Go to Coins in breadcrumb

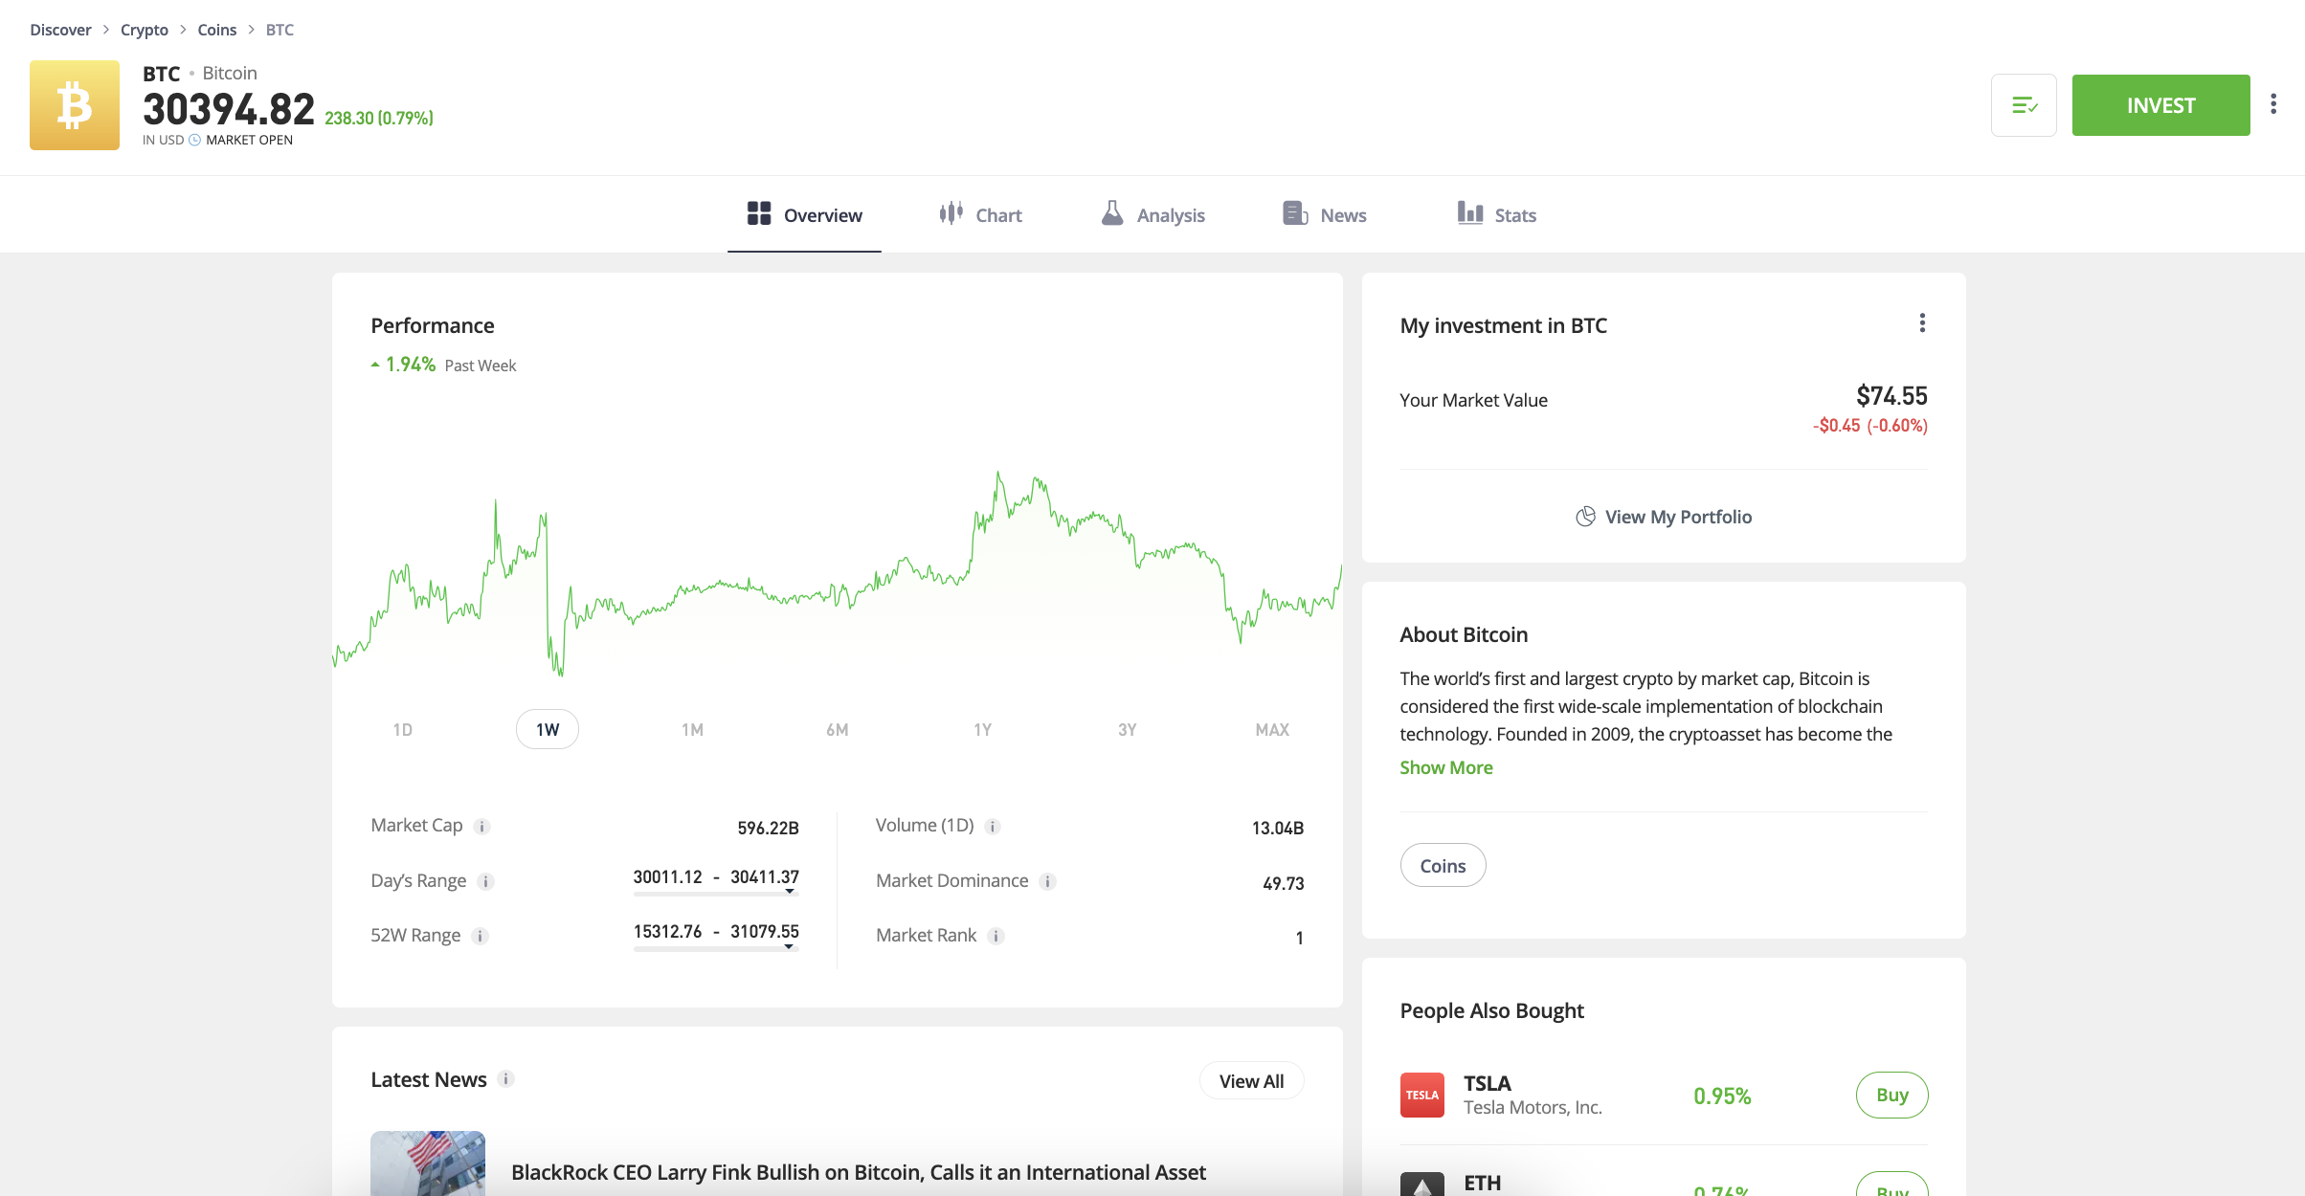tap(217, 30)
